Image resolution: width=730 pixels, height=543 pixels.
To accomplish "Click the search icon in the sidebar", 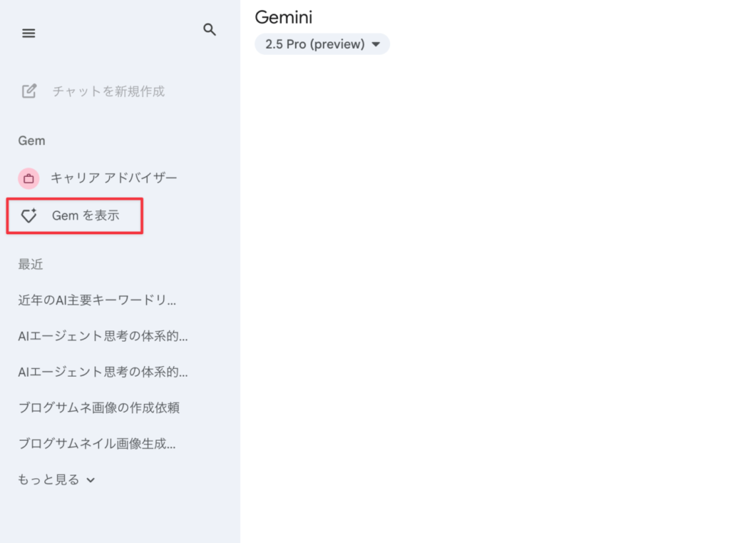I will [210, 30].
